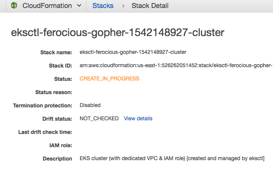Click the Stack Detail breadcrumb
This screenshot has height=170, width=273.
pyautogui.click(x=150, y=6)
